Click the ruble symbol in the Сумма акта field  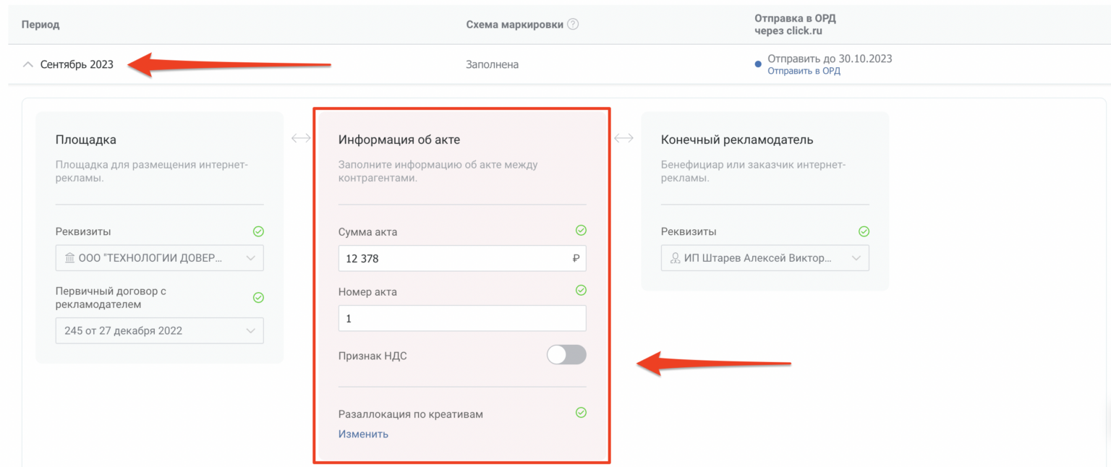pos(576,258)
